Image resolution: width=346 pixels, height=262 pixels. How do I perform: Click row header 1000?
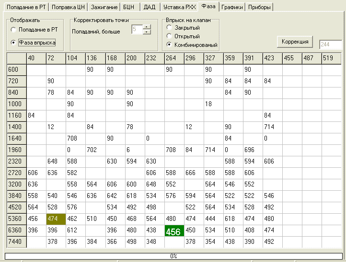17,104
